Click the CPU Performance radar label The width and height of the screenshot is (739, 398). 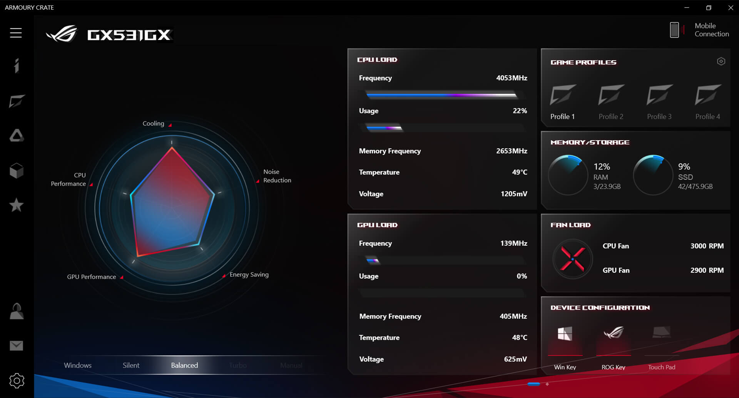[x=68, y=179]
